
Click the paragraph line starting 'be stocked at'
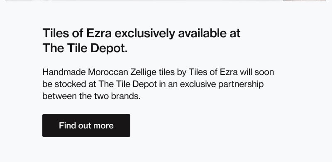(x=153, y=85)
